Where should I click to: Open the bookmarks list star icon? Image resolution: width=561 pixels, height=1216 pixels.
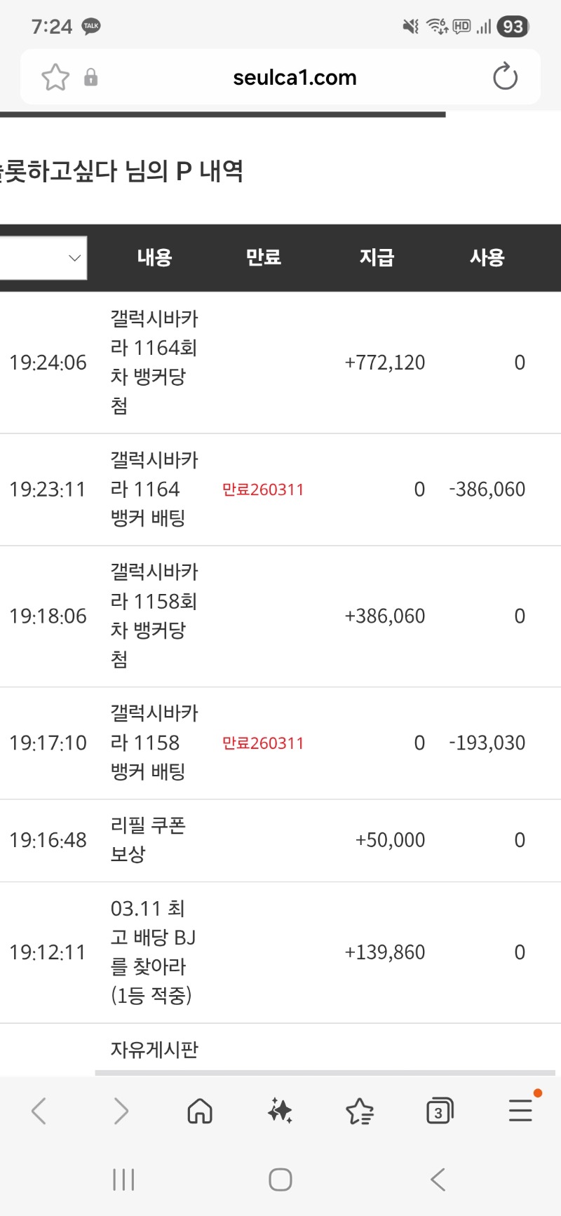click(x=360, y=1111)
